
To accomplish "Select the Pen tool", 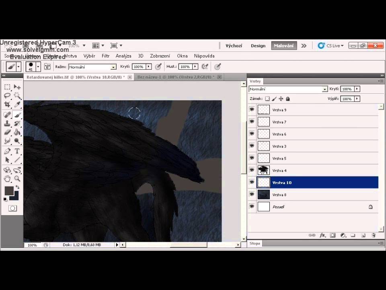I will click(x=7, y=151).
